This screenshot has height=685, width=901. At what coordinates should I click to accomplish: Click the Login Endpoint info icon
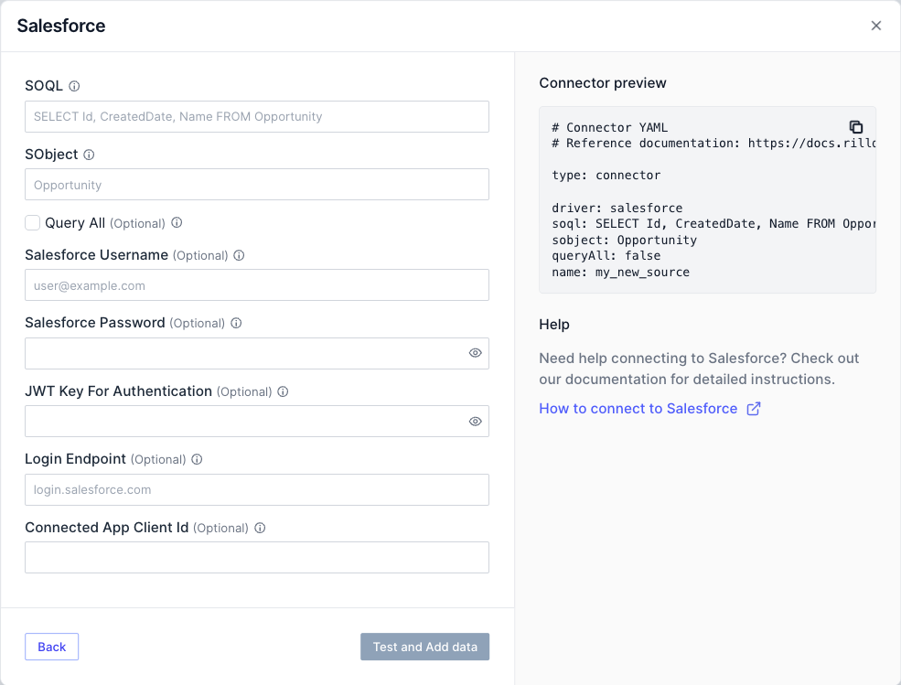(x=198, y=460)
